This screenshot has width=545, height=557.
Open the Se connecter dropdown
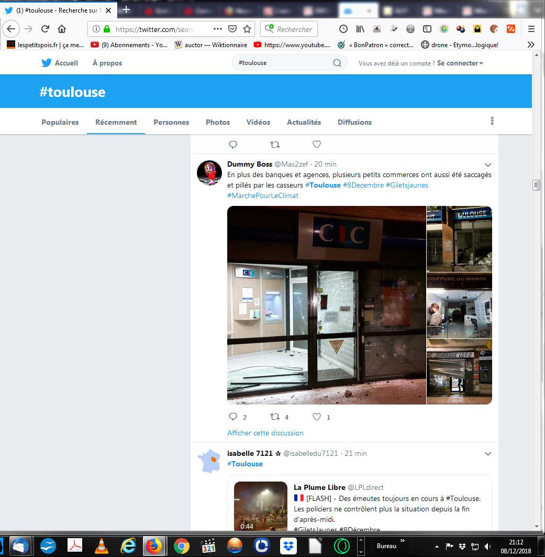click(x=460, y=63)
